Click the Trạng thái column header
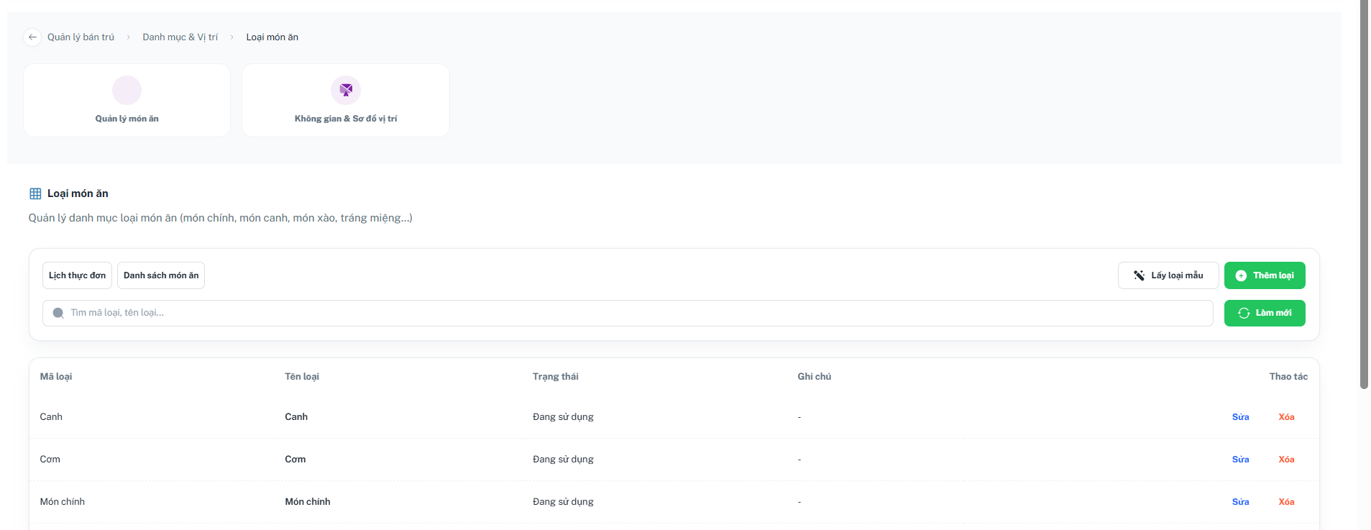This screenshot has height=530, width=1371. pyautogui.click(x=555, y=377)
